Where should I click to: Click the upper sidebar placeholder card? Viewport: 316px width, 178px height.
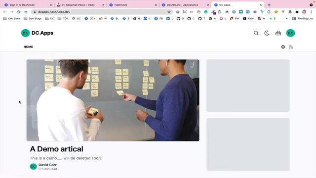[x=248, y=86]
